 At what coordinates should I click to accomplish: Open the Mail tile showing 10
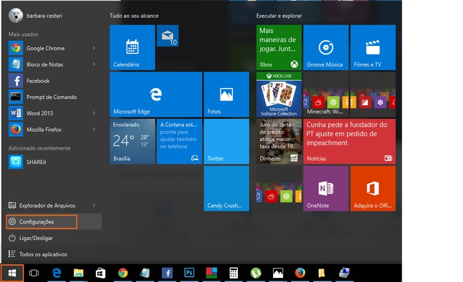point(167,36)
